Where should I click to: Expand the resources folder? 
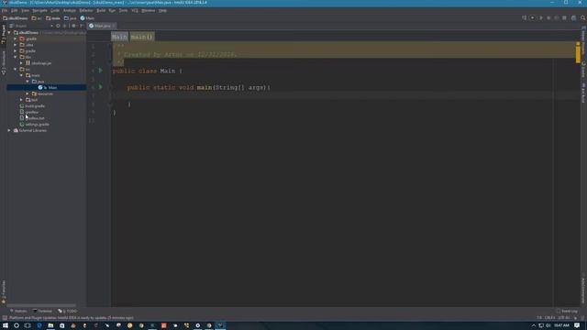click(x=28, y=93)
